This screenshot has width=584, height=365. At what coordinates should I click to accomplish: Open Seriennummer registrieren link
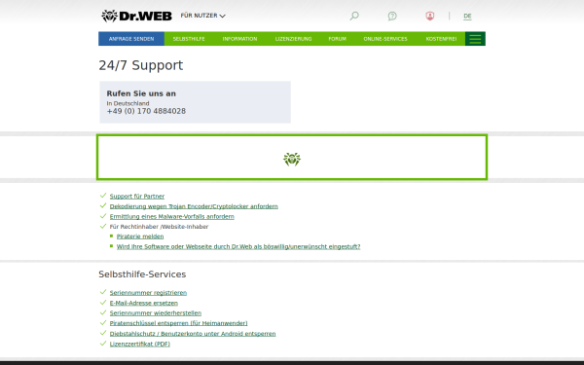(x=148, y=293)
